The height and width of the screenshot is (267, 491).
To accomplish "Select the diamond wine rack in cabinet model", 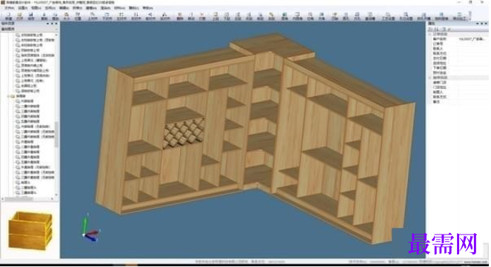I will coord(184,132).
